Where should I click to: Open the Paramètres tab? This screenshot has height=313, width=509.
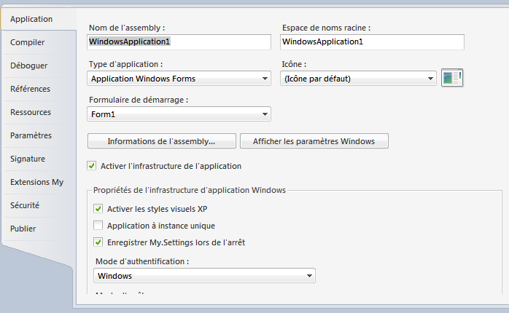tap(31, 135)
